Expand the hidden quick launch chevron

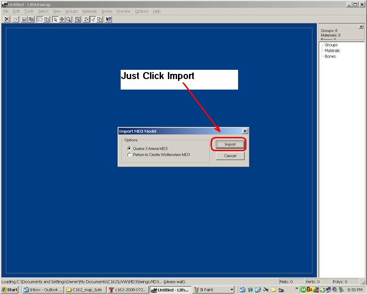[x=296, y=288]
